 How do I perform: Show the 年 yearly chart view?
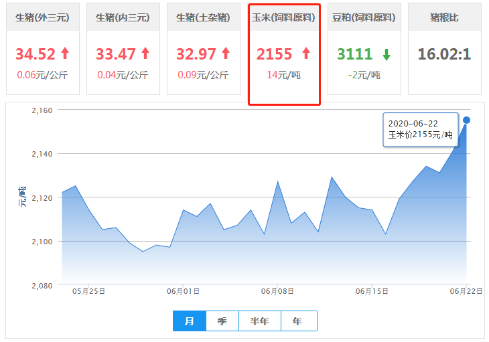click(297, 321)
